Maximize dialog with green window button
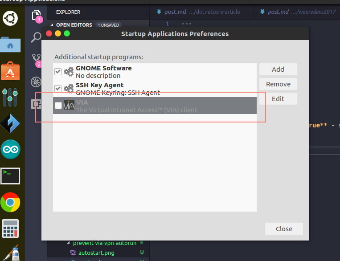 point(67,33)
